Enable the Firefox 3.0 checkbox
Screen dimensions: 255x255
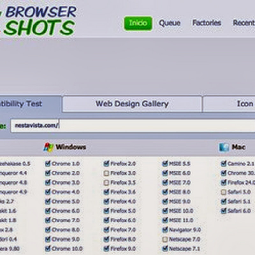coord(106,173)
